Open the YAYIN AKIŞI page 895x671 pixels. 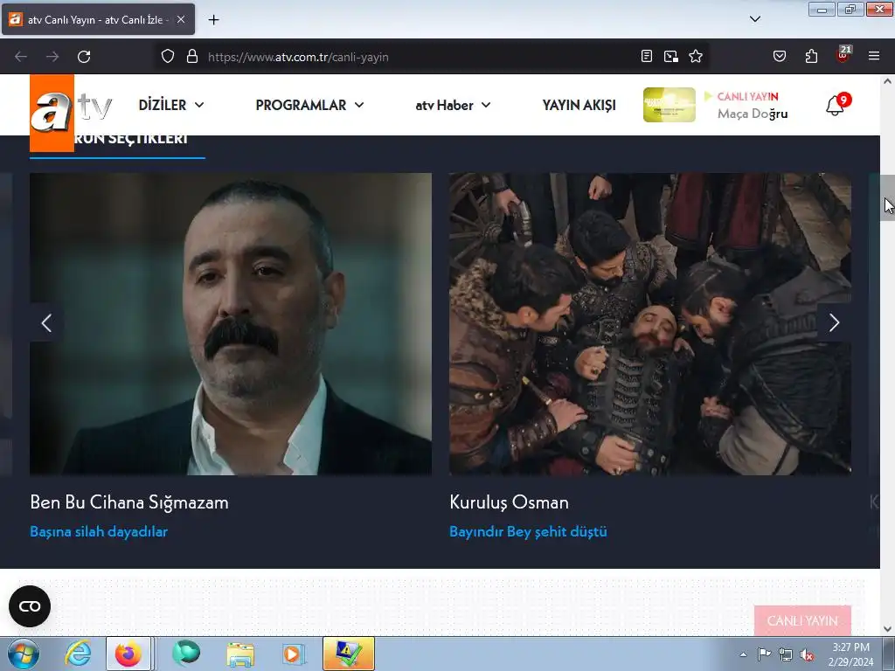pyautogui.click(x=579, y=105)
